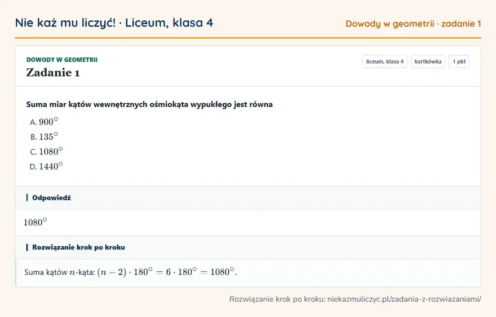Open 'Dowody w geometrii · zadanie 1' header link
496x317 pixels.
click(x=413, y=24)
